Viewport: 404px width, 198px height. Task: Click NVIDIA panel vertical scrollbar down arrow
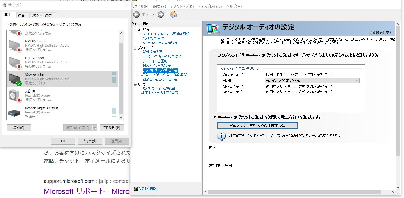point(398,187)
